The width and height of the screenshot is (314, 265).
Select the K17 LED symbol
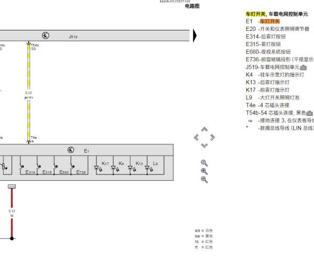[x=98, y=169]
